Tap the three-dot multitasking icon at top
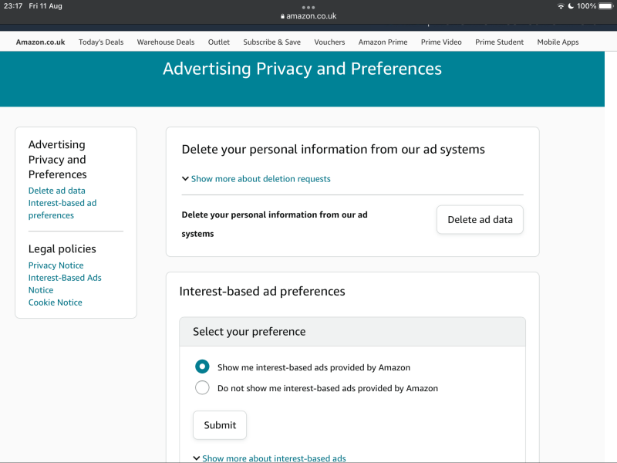 [x=308, y=7]
